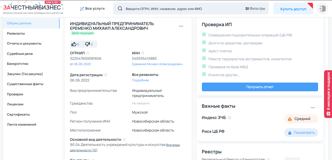
Task: Click the info icon next to ИНН
Action: (143, 53)
